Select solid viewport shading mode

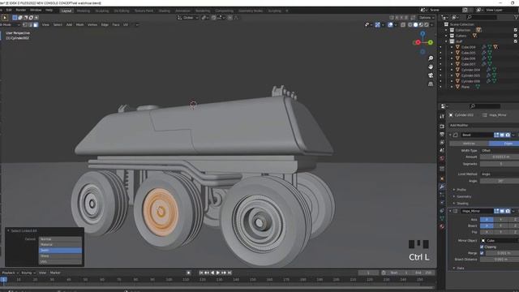click(x=415, y=25)
